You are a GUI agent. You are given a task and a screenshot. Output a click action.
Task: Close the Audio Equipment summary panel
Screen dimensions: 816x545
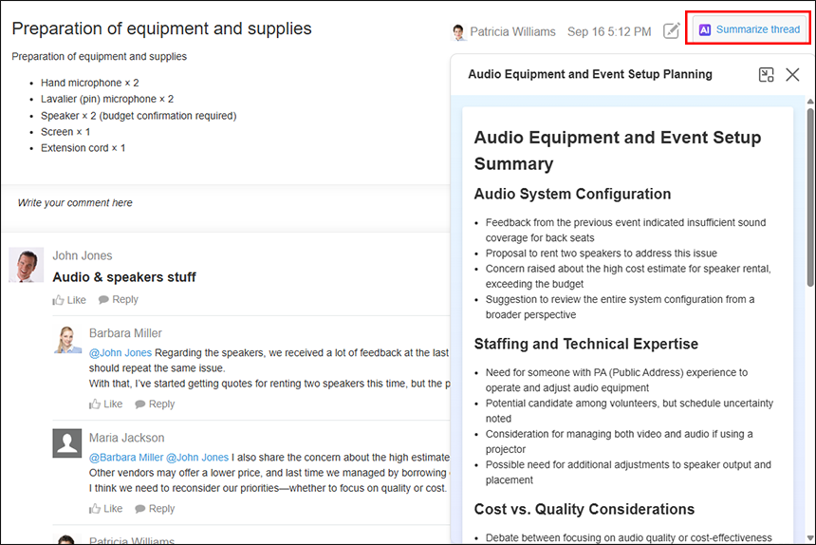[x=792, y=74]
